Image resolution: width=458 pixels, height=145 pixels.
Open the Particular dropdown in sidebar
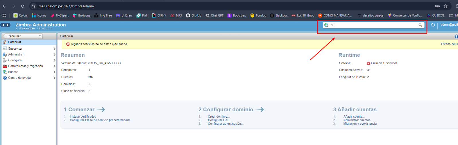[40, 36]
